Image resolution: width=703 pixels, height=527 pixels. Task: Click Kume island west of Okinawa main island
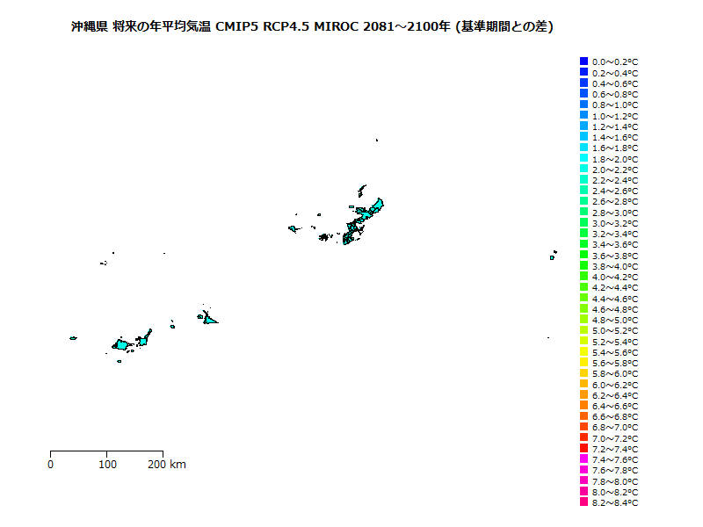(x=294, y=229)
